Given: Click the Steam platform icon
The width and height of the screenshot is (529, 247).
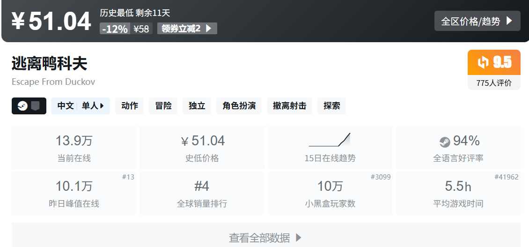Looking at the screenshot, I should (x=22, y=106).
